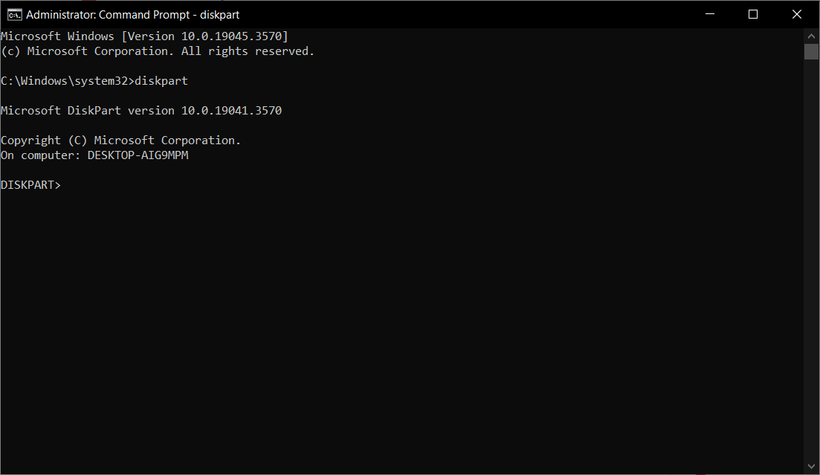
Task: Maximize the diskpart Command Prompt window
Action: 753,14
